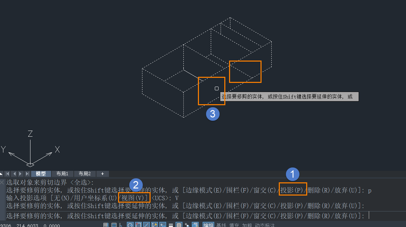Switch to the 模型 tab
This screenshot has height=227, width=406.
[x=41, y=174]
